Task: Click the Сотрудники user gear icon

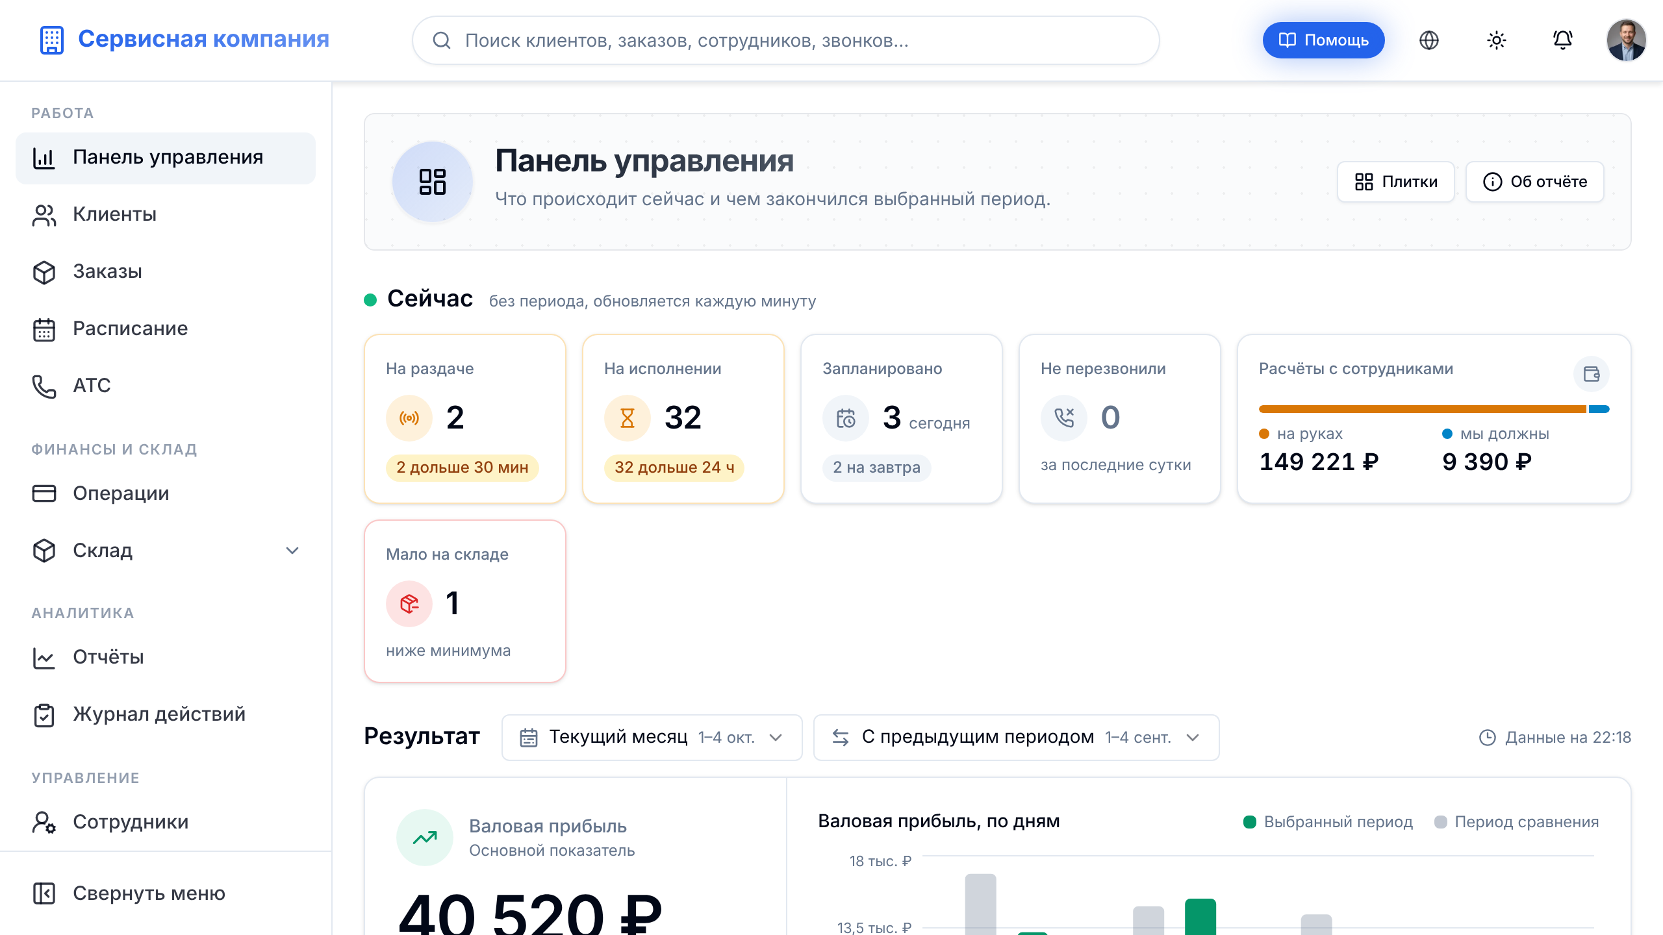Action: point(44,822)
